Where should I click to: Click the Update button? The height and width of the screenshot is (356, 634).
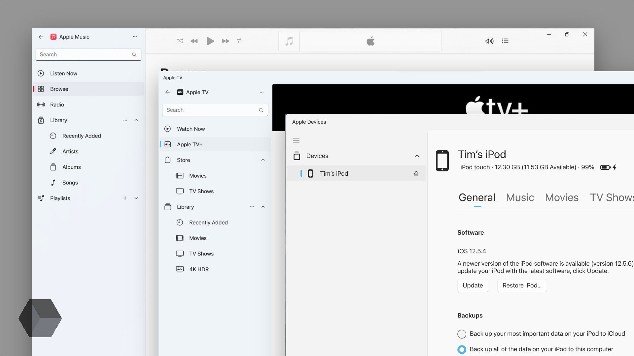click(473, 285)
